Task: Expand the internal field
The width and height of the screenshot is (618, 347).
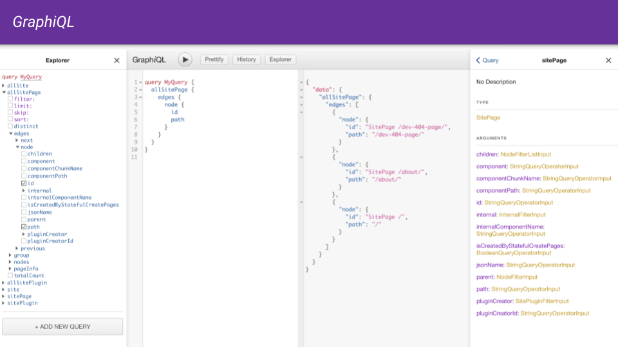Action: click(x=24, y=190)
